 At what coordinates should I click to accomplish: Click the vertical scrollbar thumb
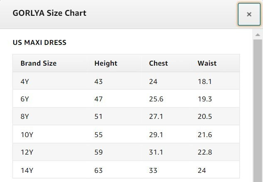(258, 111)
